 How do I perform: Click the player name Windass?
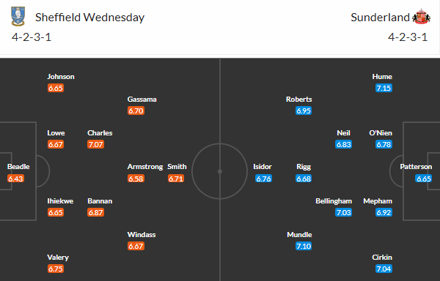click(142, 235)
